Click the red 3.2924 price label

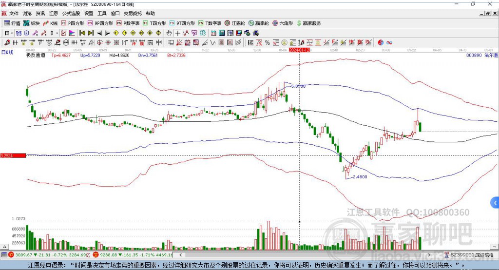point(13,155)
